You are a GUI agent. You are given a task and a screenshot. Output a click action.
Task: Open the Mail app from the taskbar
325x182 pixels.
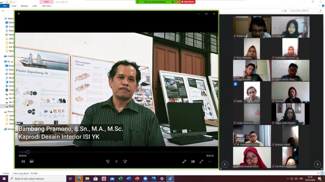[x=112, y=179]
